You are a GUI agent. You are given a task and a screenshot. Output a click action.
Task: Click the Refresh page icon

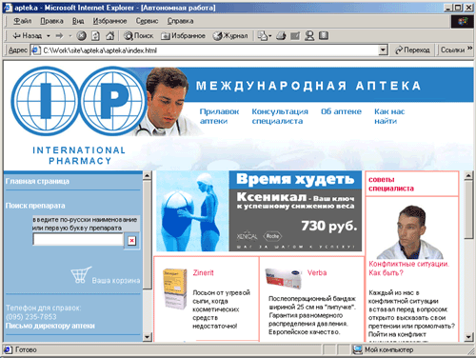pos(95,36)
